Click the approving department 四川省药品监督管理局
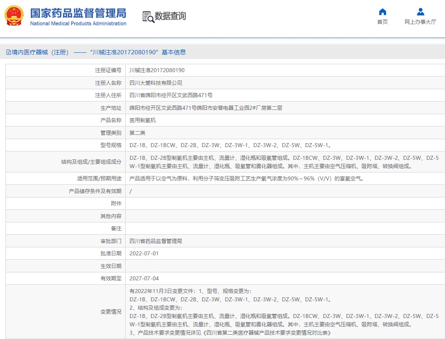 coord(156,241)
